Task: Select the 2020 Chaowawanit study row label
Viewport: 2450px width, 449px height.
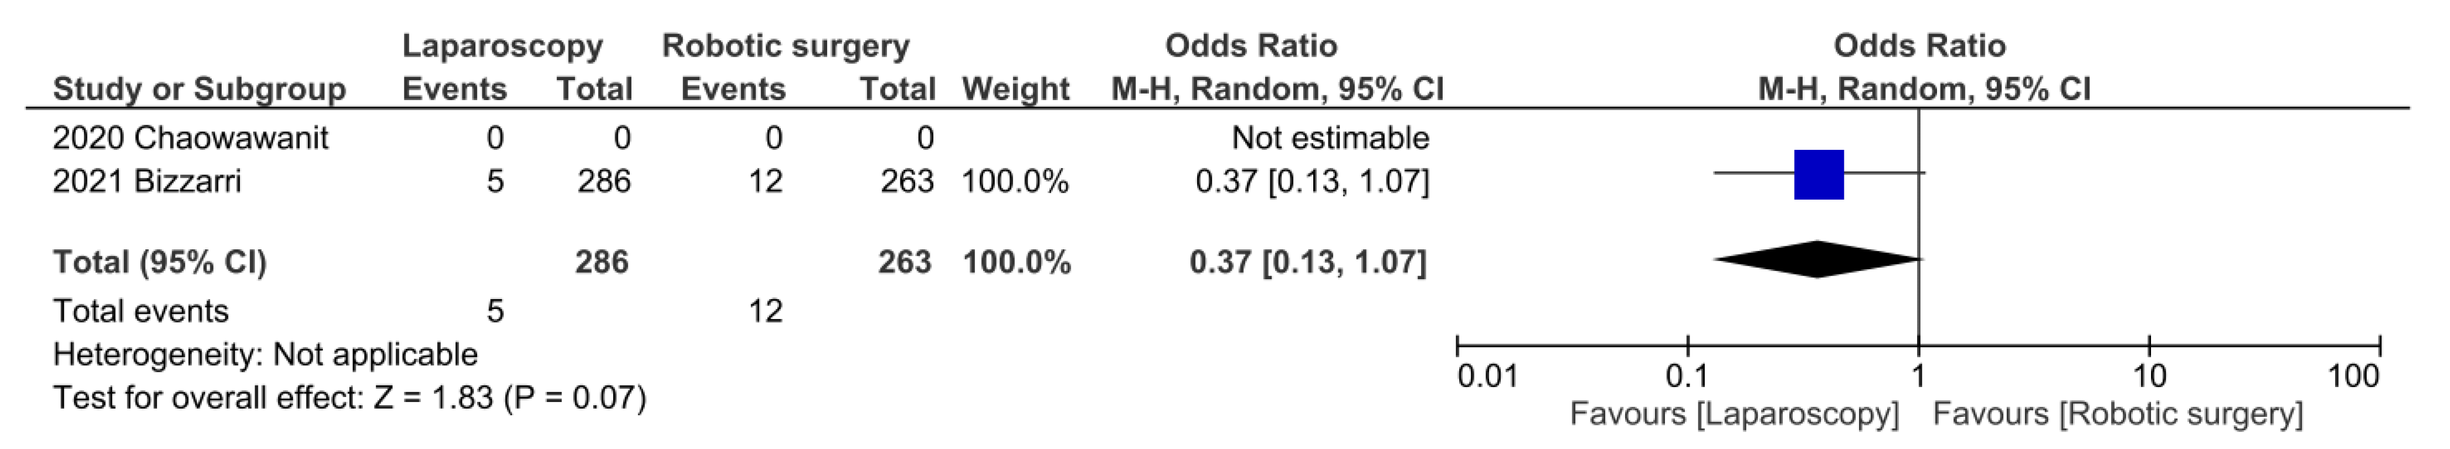Action: coord(190,139)
